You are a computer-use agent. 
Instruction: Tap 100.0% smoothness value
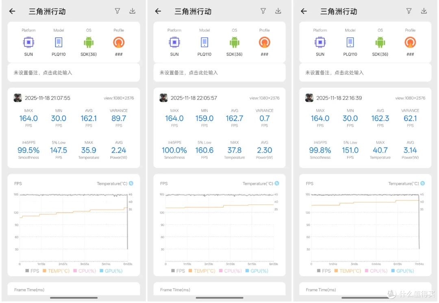(x=174, y=150)
